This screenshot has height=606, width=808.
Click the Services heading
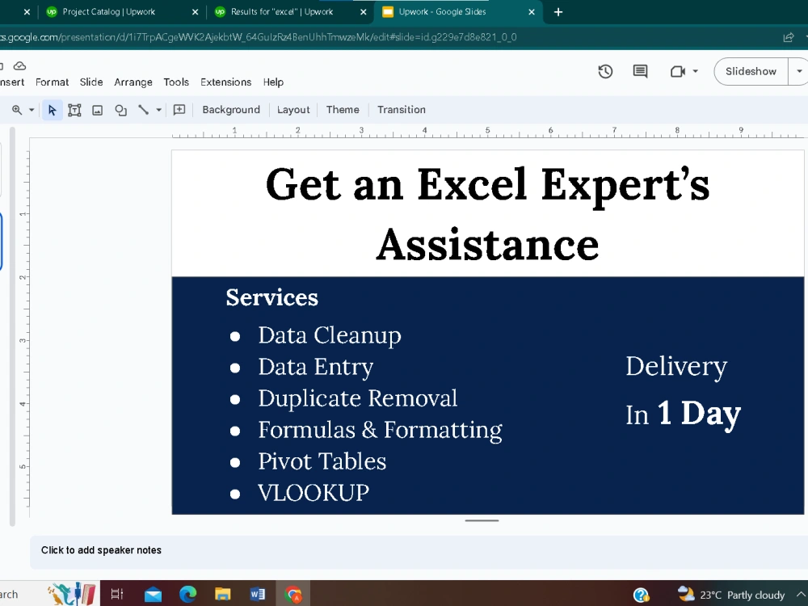(x=272, y=297)
